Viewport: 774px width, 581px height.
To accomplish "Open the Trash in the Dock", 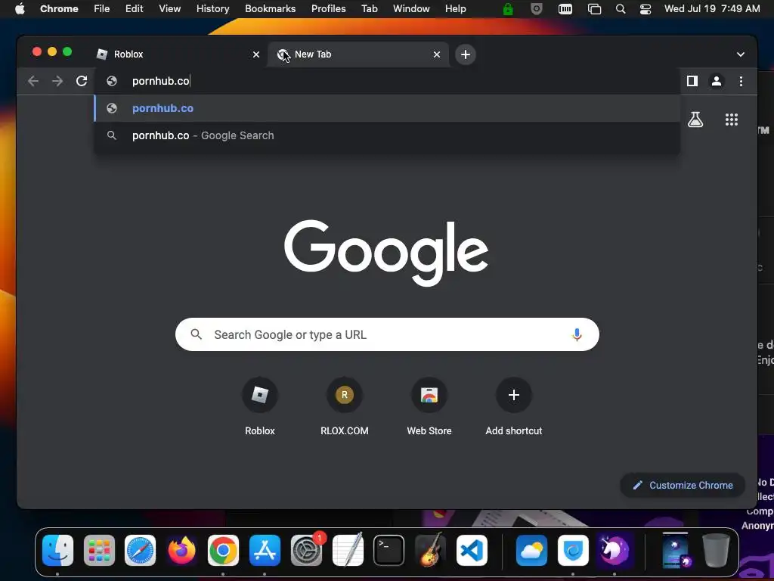I will 717,551.
